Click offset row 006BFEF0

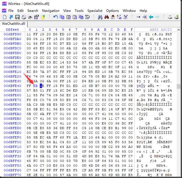point(12,137)
